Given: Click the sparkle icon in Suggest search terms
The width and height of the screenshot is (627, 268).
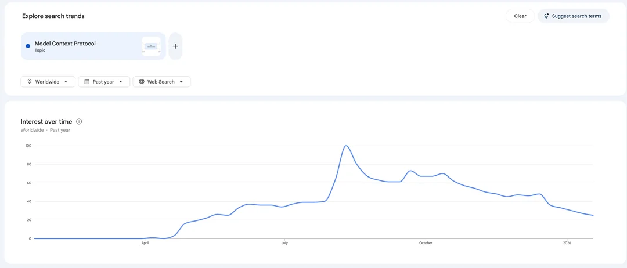Looking at the screenshot, I should tap(546, 16).
